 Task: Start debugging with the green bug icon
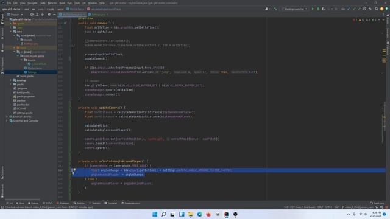(x=318, y=9)
